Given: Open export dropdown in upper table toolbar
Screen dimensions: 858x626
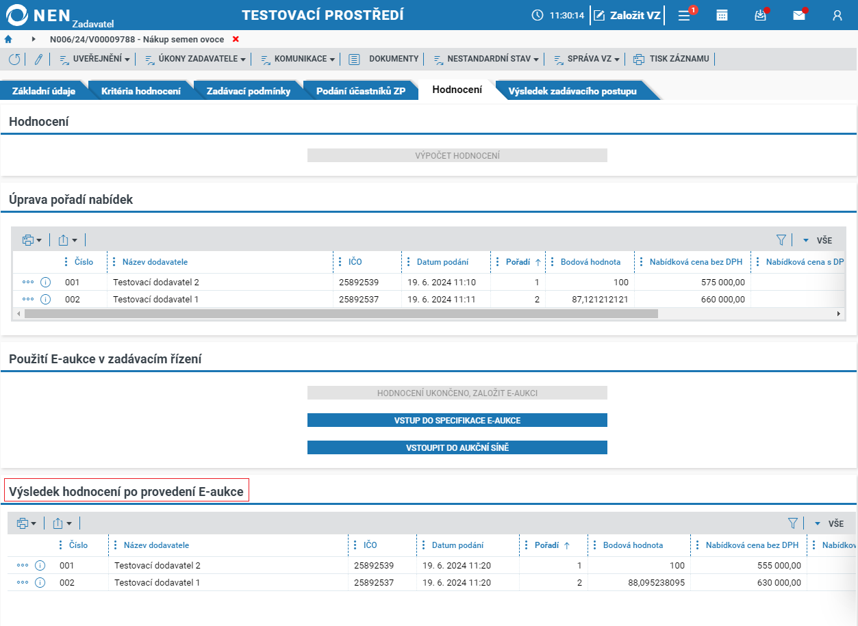Looking at the screenshot, I should coord(67,240).
